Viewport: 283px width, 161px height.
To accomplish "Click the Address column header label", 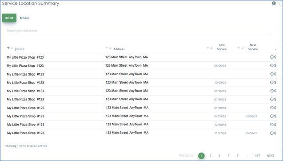I will [119, 49].
